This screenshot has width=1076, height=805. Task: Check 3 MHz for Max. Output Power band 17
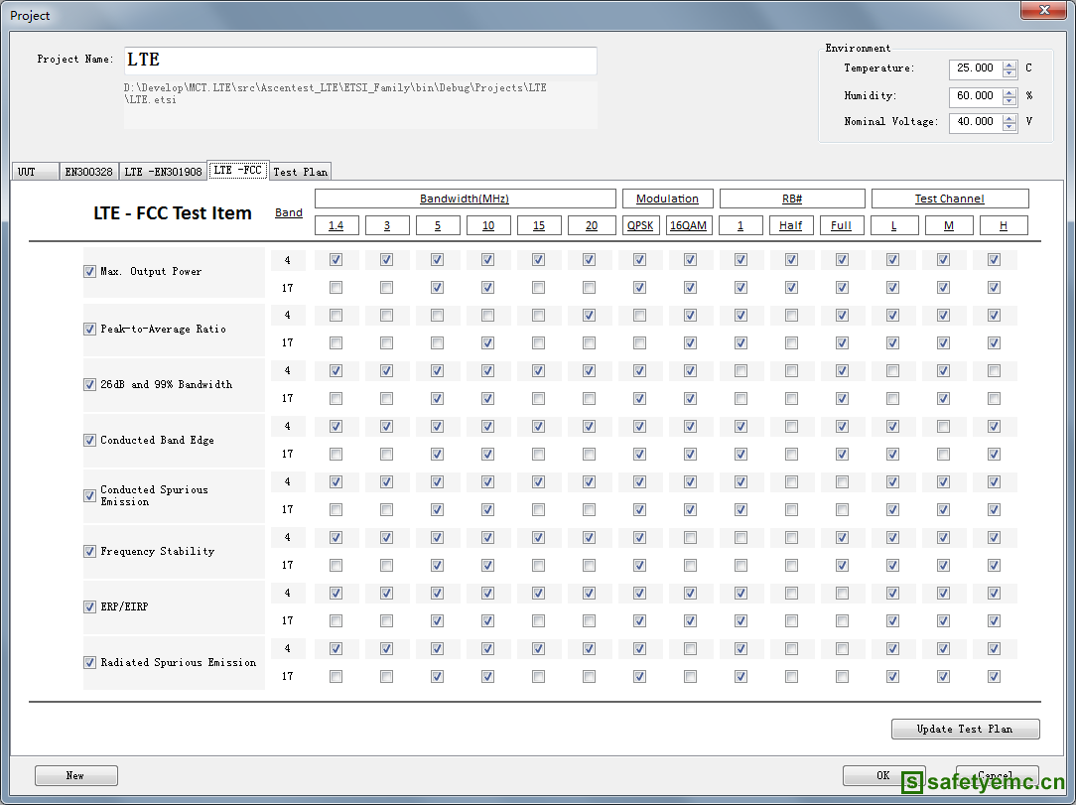click(x=386, y=288)
